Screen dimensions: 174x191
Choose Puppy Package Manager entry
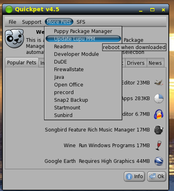point(83,31)
